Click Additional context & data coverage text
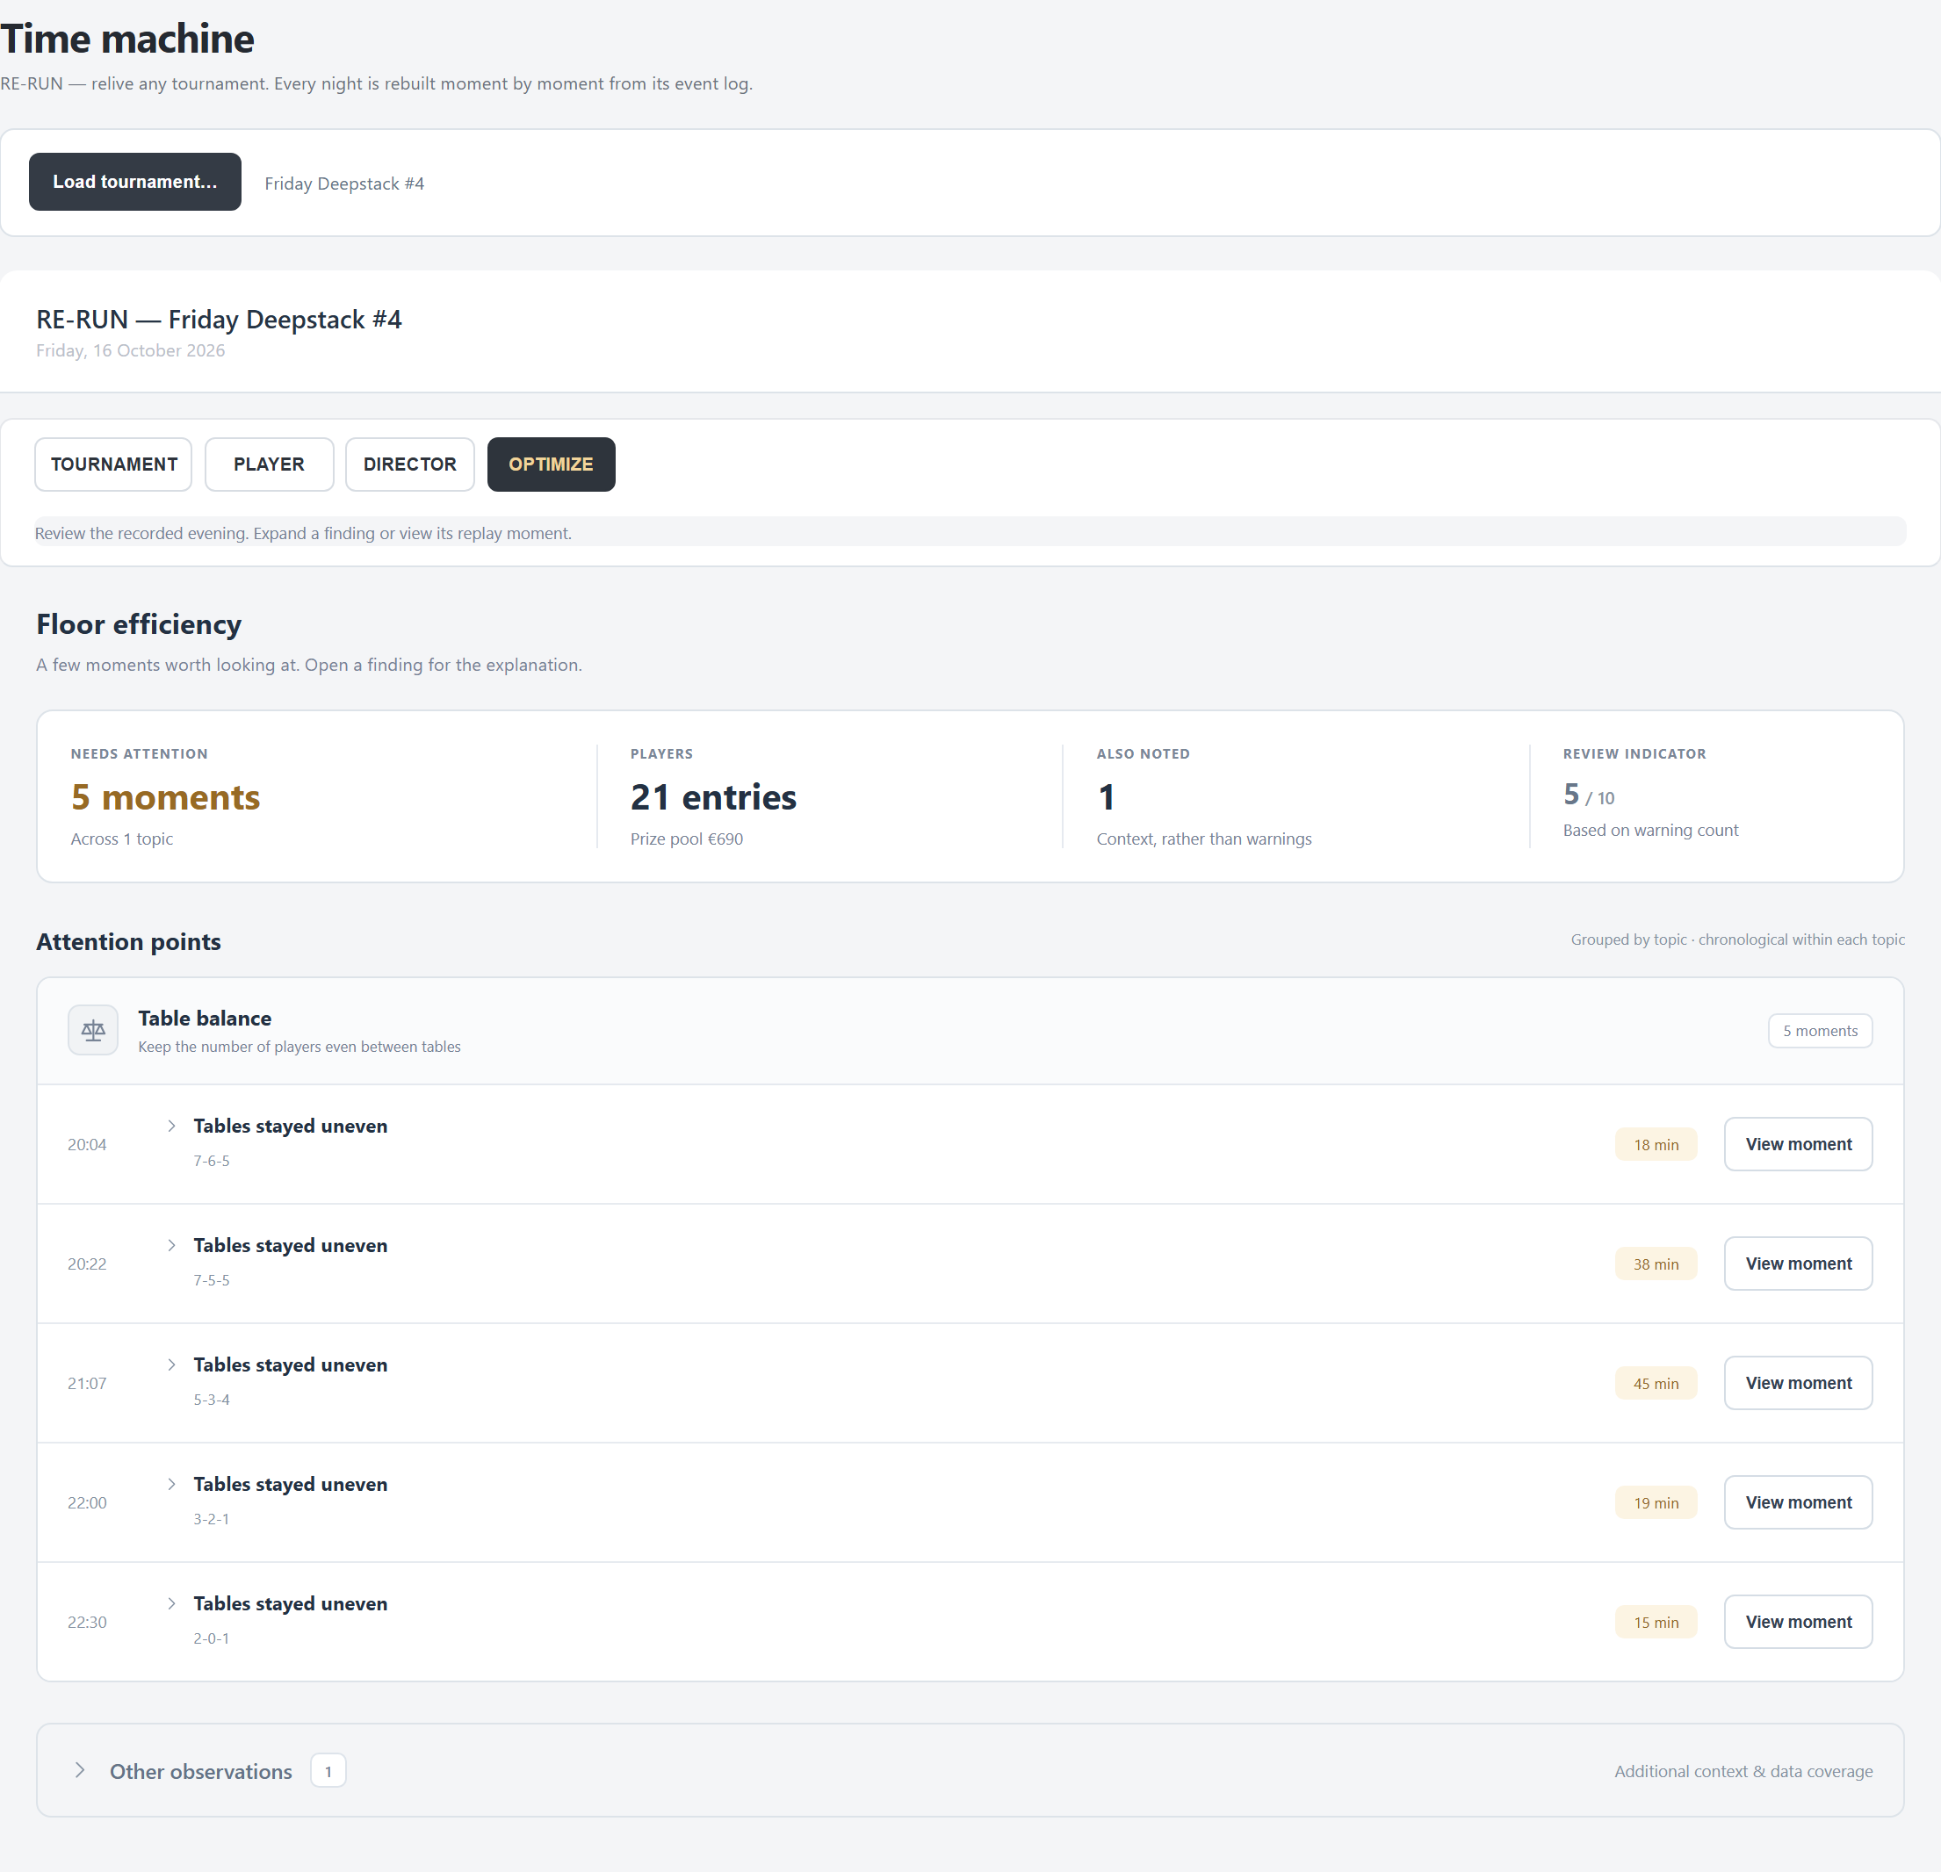The height and width of the screenshot is (1872, 1941). pyautogui.click(x=1743, y=1771)
